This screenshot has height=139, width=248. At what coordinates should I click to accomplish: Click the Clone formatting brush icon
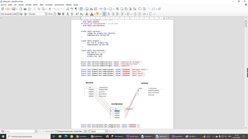pyautogui.click(x=50, y=9)
